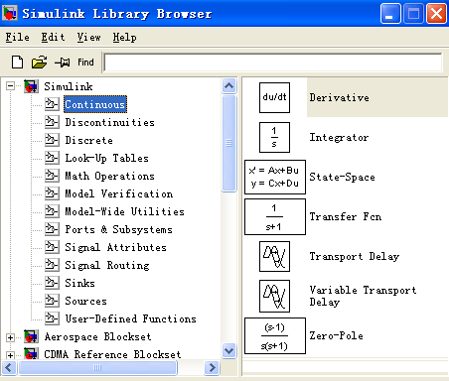Click in the Find search field
The width and height of the screenshot is (449, 381).
(x=273, y=63)
